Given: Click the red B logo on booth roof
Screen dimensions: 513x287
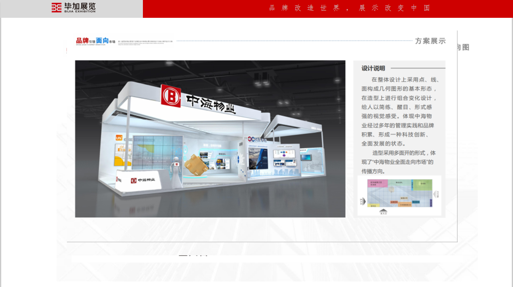Looking at the screenshot, I should 171,95.
